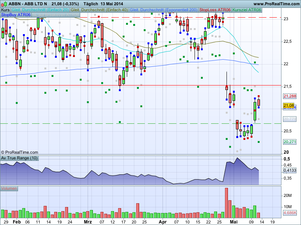Click the 13 Mai 2014 date text
301x225 pixels.
click(112, 4)
